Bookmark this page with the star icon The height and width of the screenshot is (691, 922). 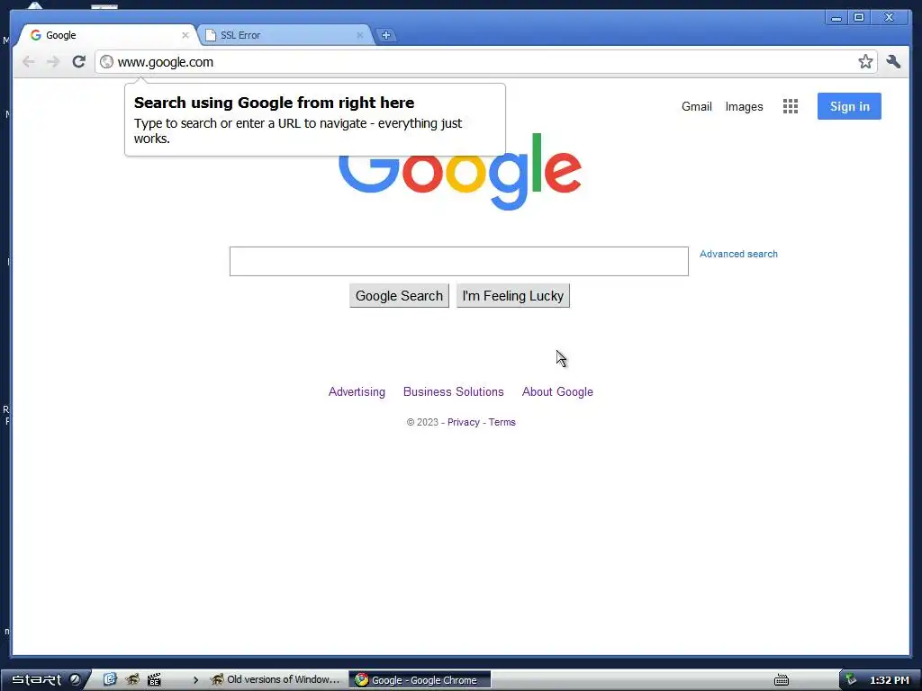tap(865, 62)
